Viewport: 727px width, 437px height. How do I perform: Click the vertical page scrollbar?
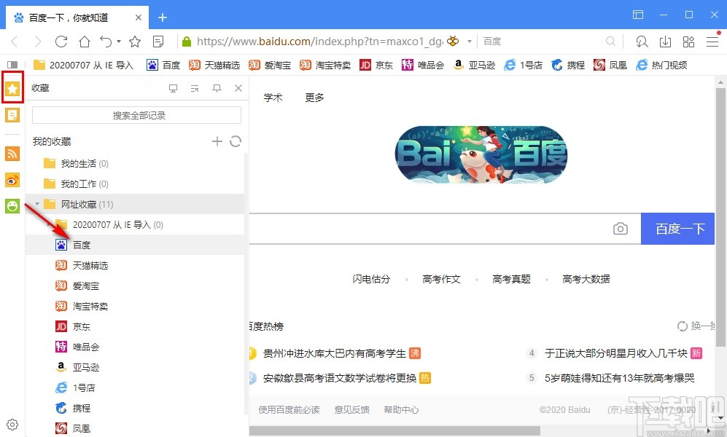(720, 218)
